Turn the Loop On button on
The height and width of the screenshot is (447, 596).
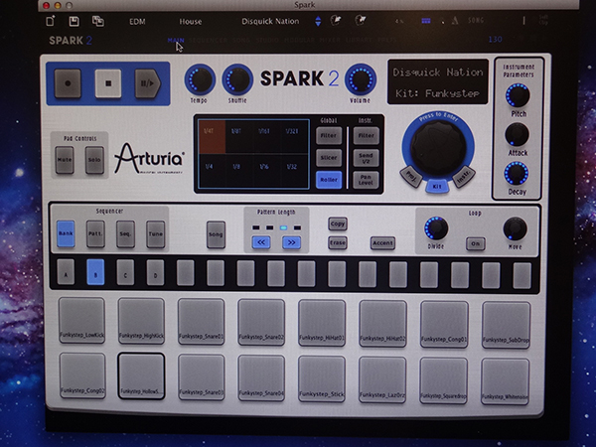pyautogui.click(x=476, y=243)
